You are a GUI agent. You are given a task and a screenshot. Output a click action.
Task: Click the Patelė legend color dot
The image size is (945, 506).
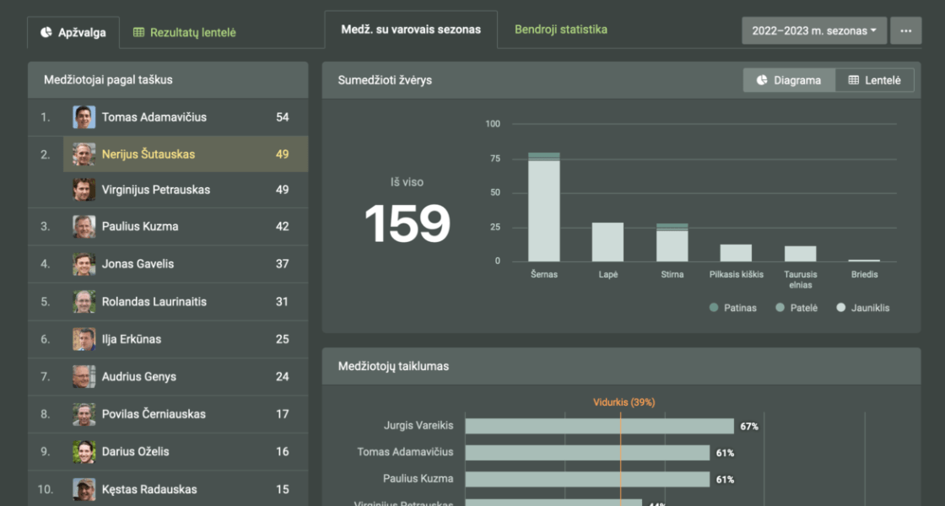click(x=780, y=308)
